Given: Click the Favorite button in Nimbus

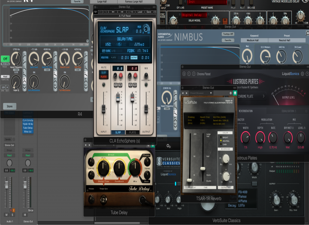Looking at the screenshot, I should (x=228, y=40).
